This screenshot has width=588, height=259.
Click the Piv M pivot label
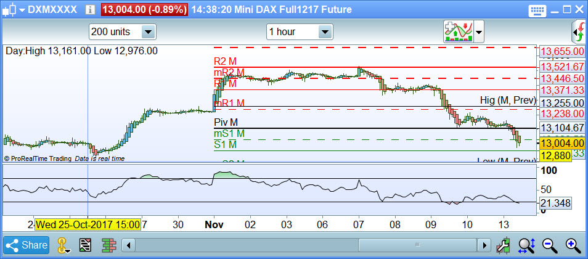pyautogui.click(x=226, y=122)
